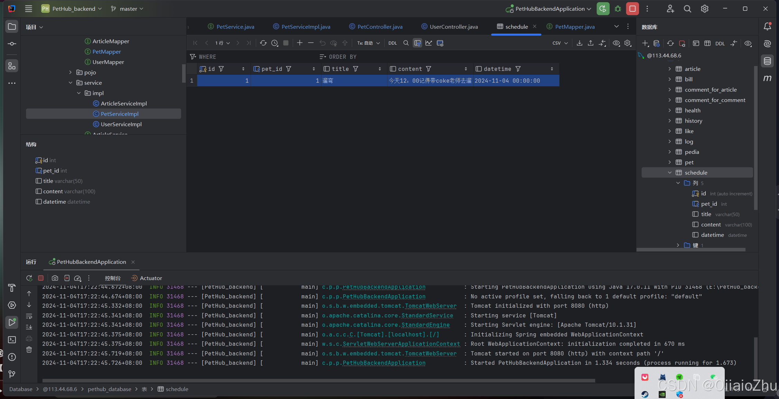Open the CSV export format dropdown
The width and height of the screenshot is (779, 399).
(x=560, y=43)
